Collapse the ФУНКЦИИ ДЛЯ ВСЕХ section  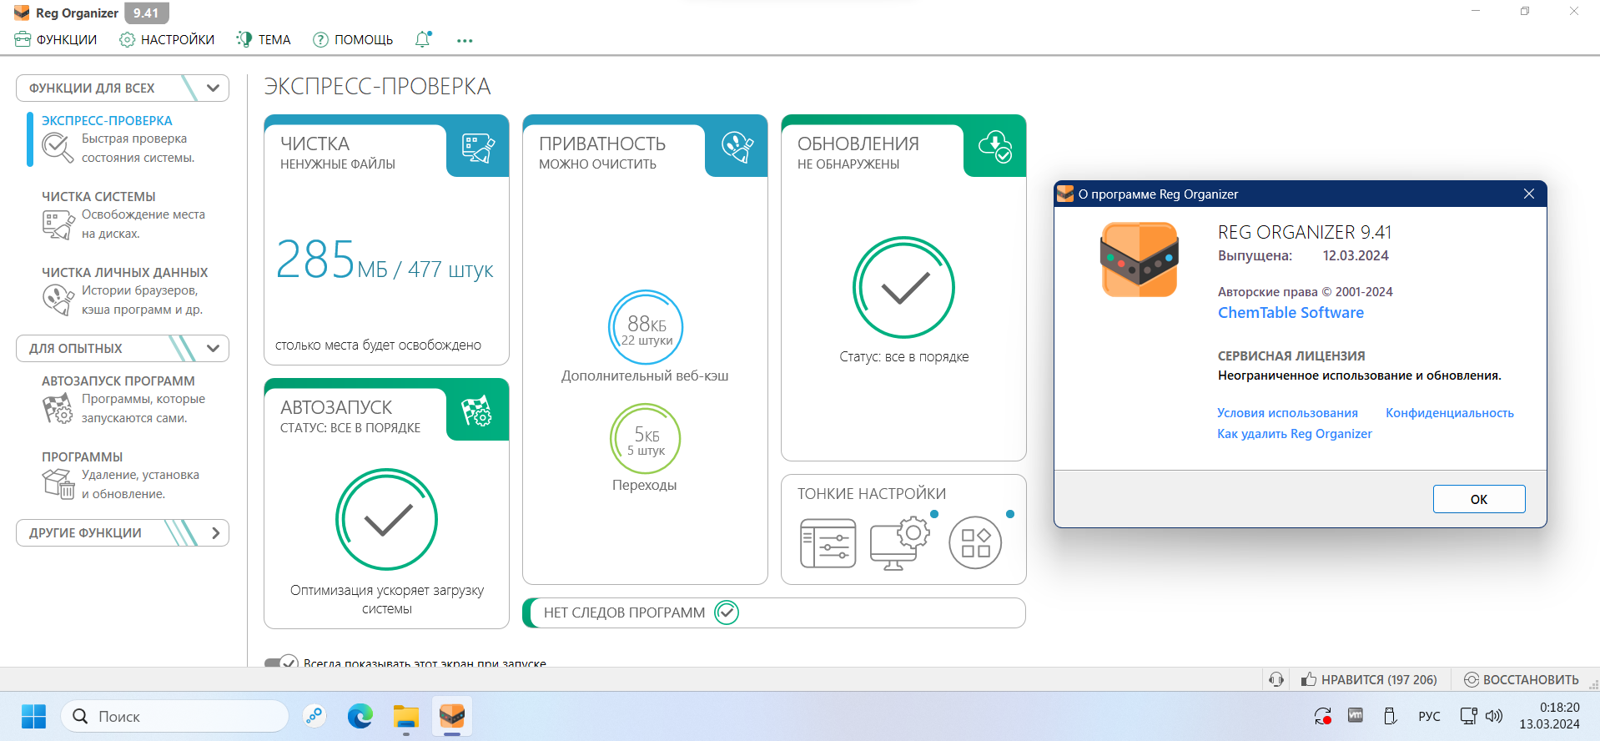[x=123, y=88]
